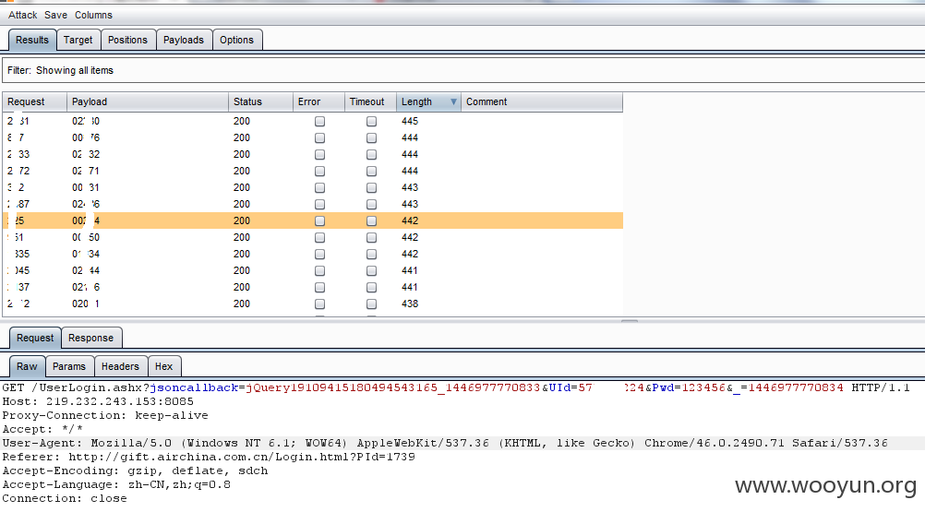Click the User-Agent header line
The width and height of the screenshot is (925, 512).
pos(445,443)
